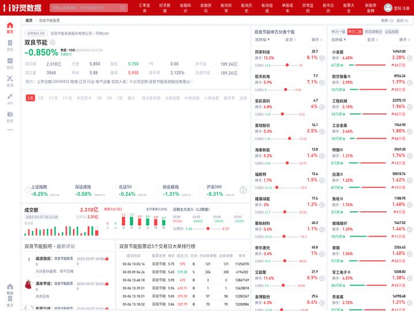Show next index with right chevron arrow
Image resolution: width=414 pixels, height=311 pixels.
click(243, 190)
